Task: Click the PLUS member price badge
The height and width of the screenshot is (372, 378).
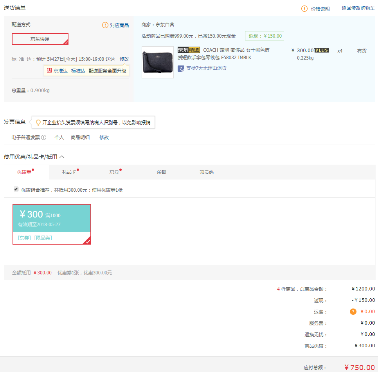Action: click(322, 50)
